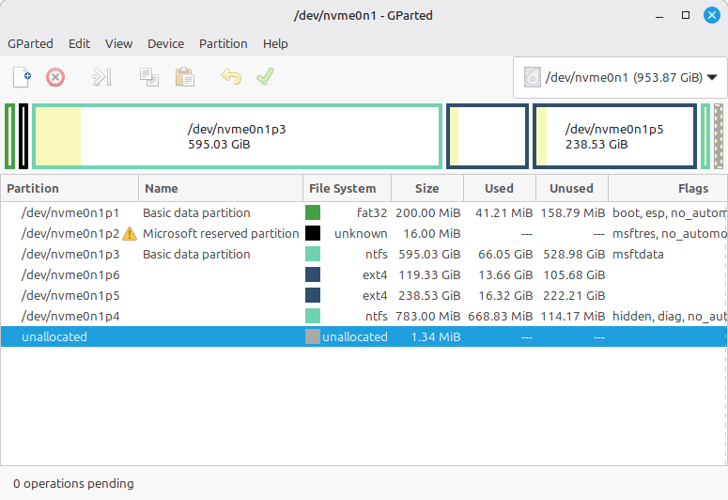Sort by the File System column header
The width and height of the screenshot is (728, 500).
tap(343, 188)
